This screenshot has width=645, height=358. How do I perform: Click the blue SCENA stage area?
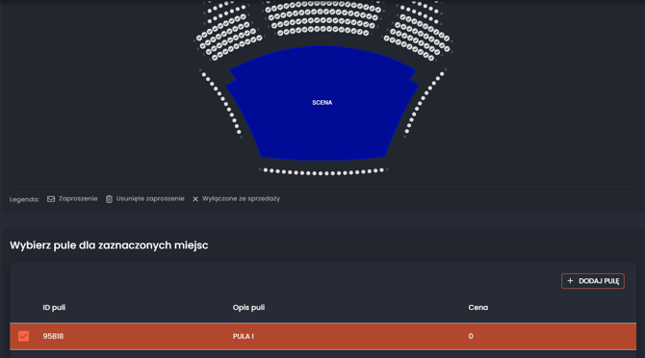click(x=322, y=103)
